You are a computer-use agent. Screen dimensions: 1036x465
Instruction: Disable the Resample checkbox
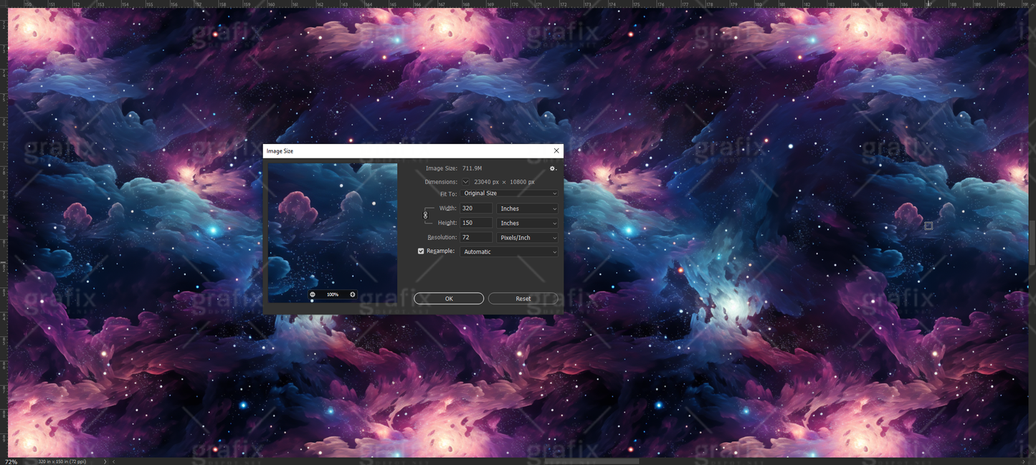(x=421, y=251)
